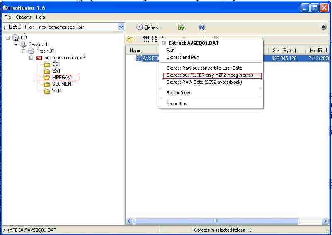Select the CD disc icon in tree

[x=15, y=38]
